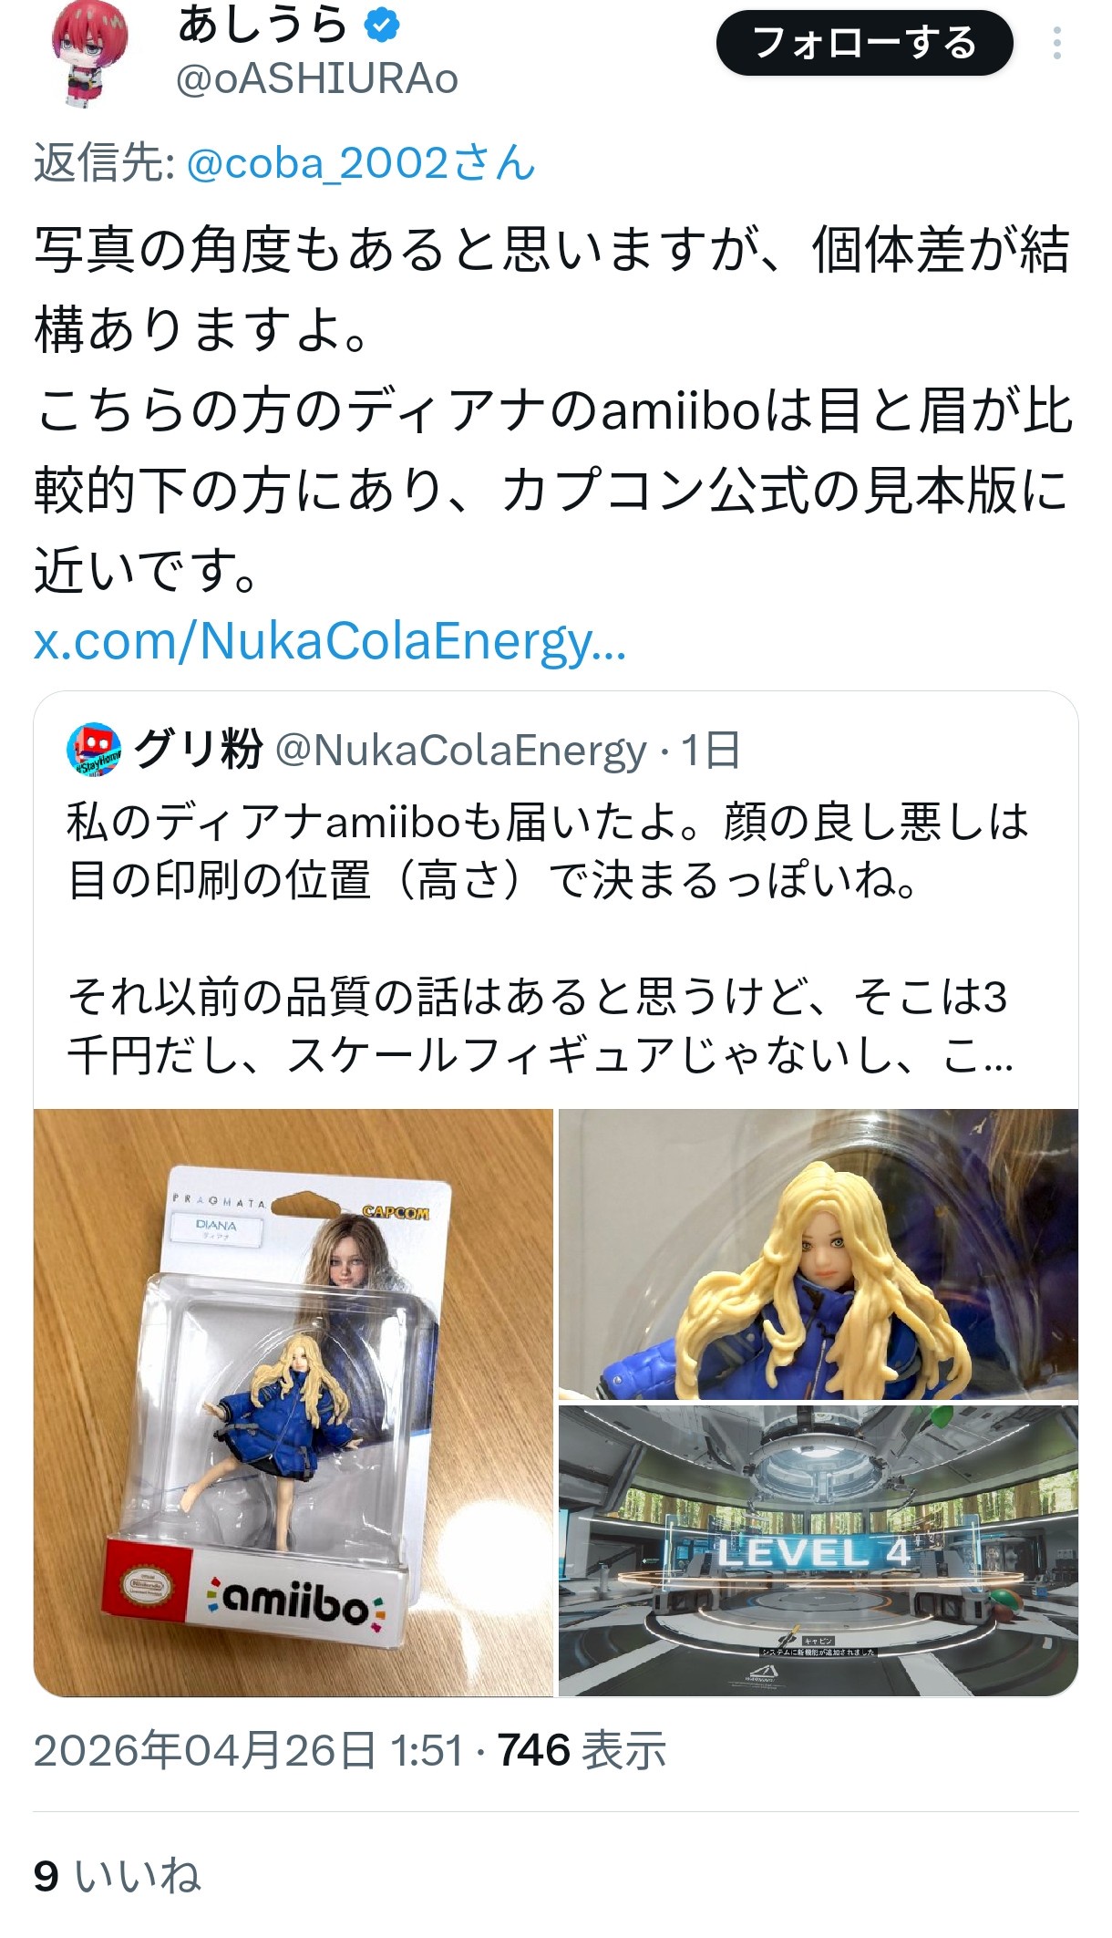Click the @oASHIURAo handle
The width and height of the screenshot is (1112, 1938).
click(317, 79)
